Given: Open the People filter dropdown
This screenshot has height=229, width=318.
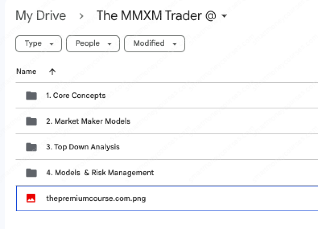Looking at the screenshot, I should pos(93,44).
